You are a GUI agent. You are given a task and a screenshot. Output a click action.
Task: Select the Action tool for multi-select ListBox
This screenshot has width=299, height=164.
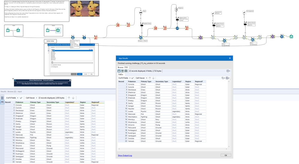click(x=177, y=19)
